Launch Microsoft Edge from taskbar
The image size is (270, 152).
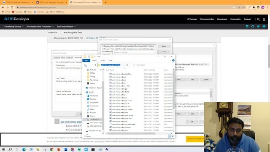(24, 149)
